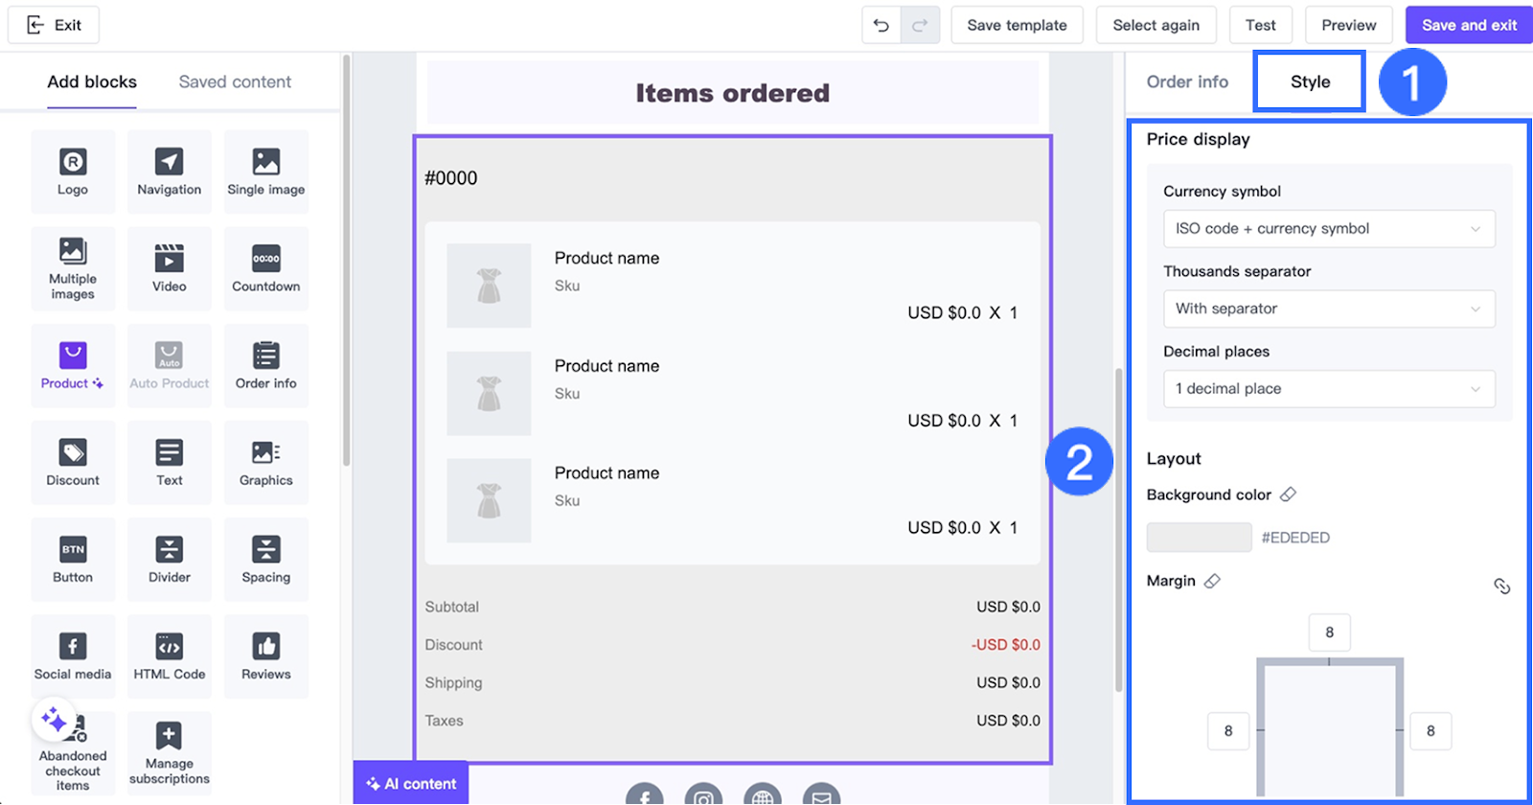Viewport: 1533px width, 805px height.
Task: Click the Preview button
Action: 1348,25
